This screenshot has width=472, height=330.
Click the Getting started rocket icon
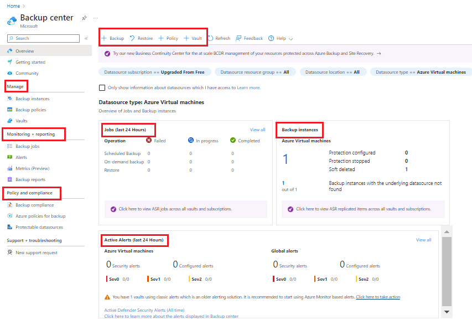[9, 62]
